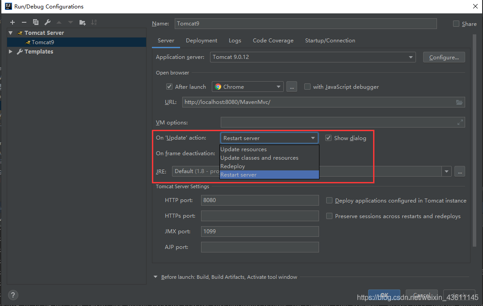
Task: Collapse the Before launch section
Action: pyautogui.click(x=155, y=277)
